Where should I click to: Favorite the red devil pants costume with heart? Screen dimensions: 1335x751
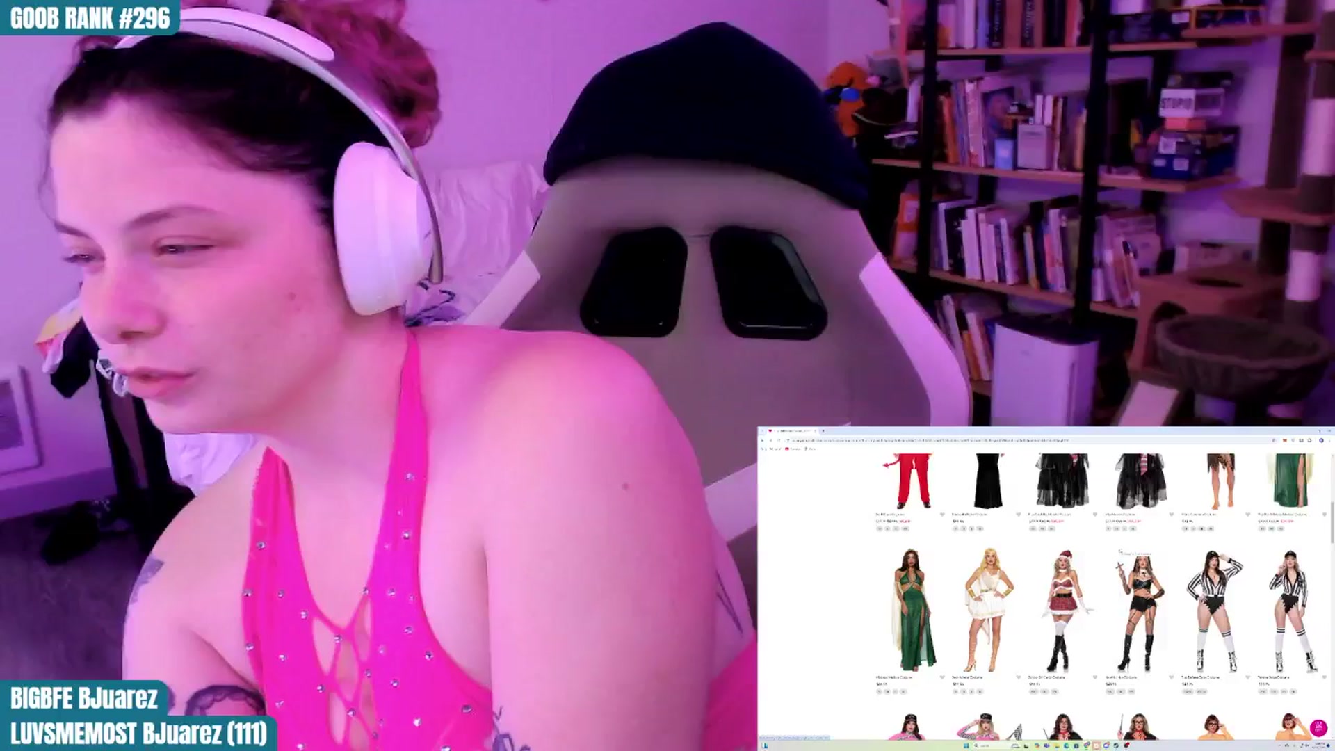(942, 515)
